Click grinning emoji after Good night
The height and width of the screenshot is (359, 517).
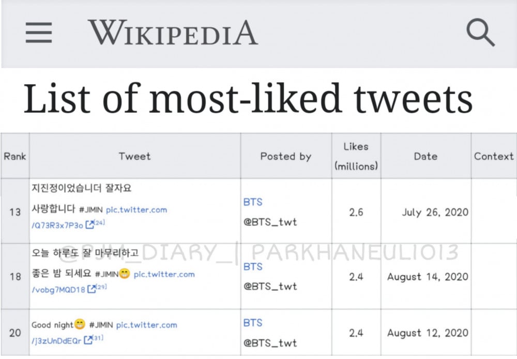[x=80, y=324]
